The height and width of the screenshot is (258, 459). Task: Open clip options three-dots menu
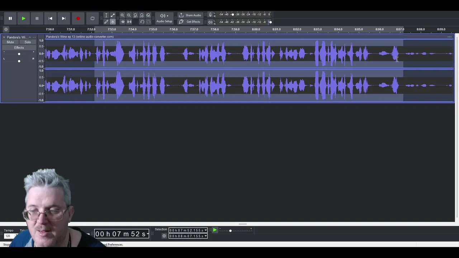tap(449, 37)
